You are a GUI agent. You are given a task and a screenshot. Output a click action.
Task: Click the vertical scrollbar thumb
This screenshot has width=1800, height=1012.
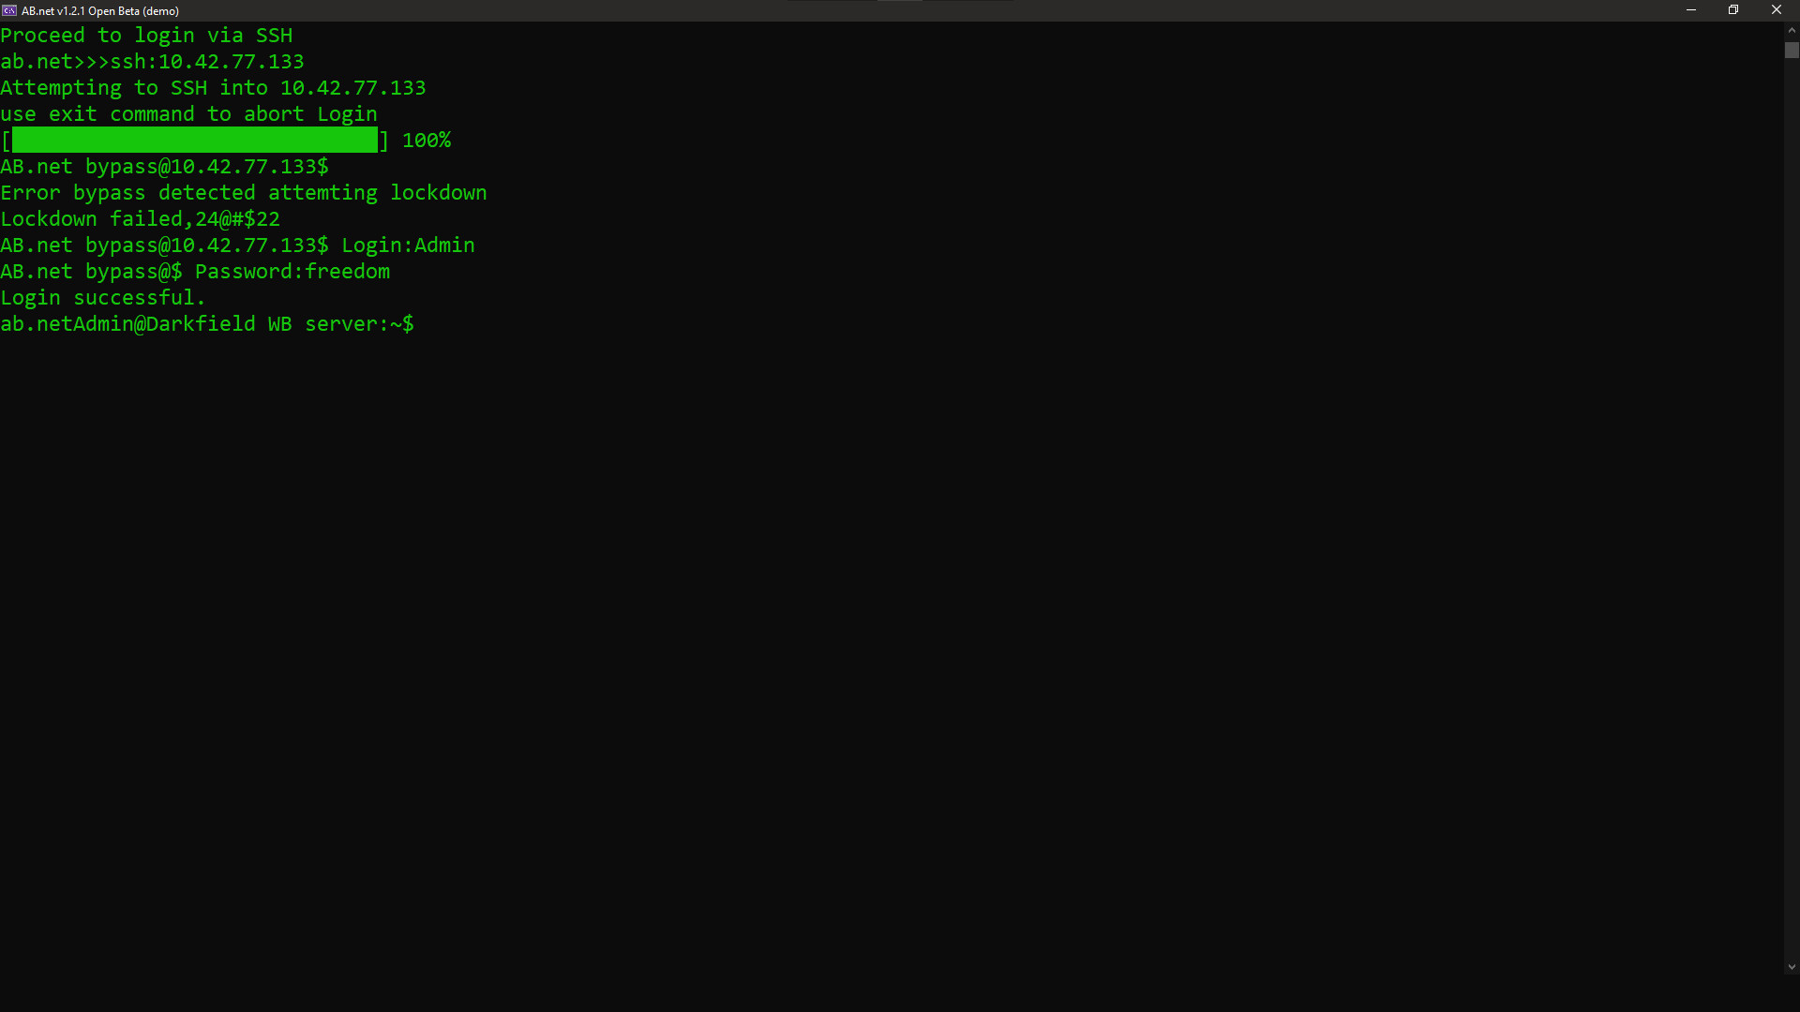click(x=1791, y=51)
